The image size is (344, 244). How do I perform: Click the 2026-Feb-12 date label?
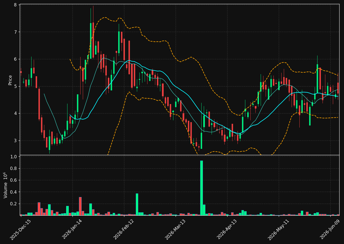coord(123,229)
